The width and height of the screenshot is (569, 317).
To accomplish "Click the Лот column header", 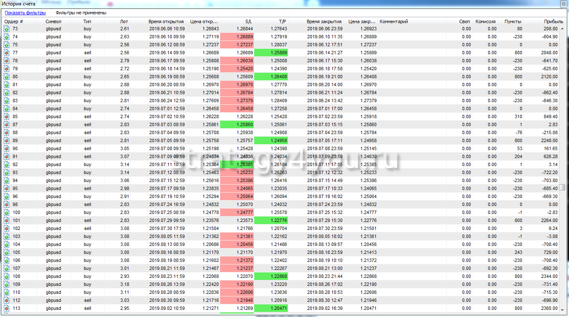I will click(x=124, y=21).
